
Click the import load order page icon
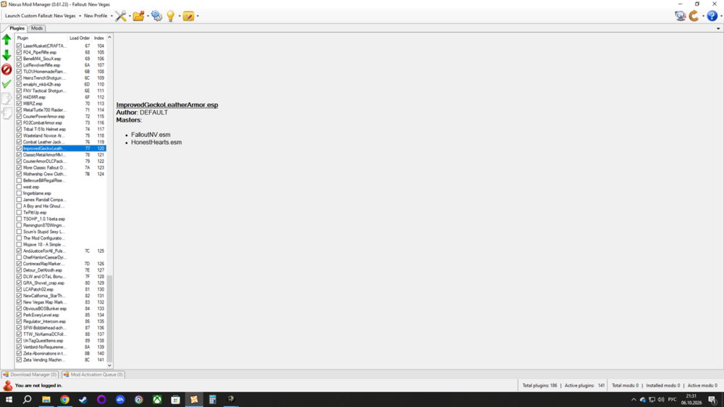(x=7, y=113)
